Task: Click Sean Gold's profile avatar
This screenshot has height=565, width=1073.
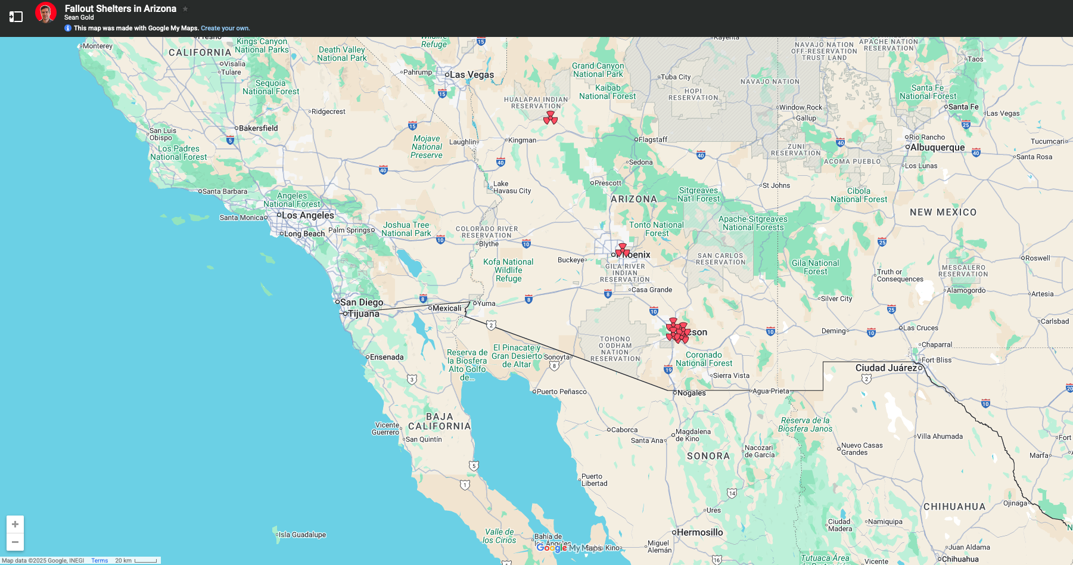Action: click(x=45, y=12)
